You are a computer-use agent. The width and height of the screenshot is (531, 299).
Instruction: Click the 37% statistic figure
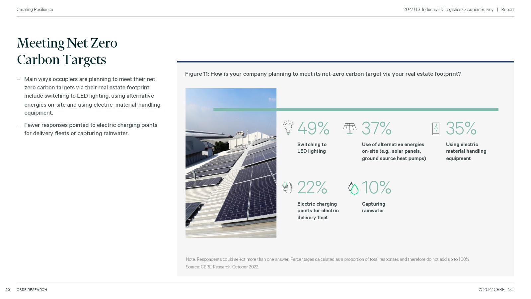pos(377,128)
